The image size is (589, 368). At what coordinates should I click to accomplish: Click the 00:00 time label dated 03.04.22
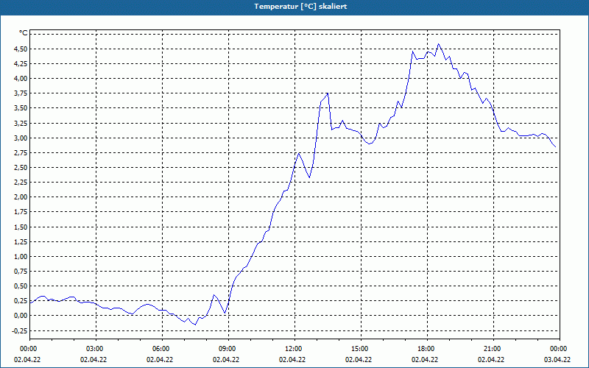click(x=560, y=349)
